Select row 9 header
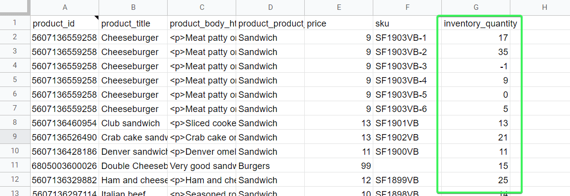Screen dimensions: 570x196 (x=15, y=138)
